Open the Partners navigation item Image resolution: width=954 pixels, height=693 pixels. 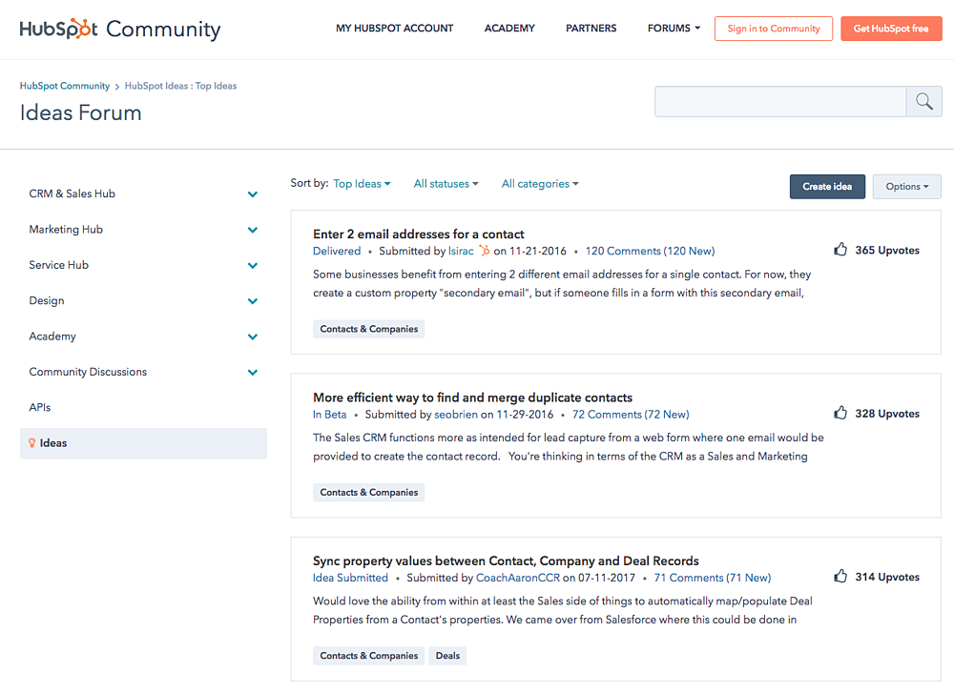(591, 28)
